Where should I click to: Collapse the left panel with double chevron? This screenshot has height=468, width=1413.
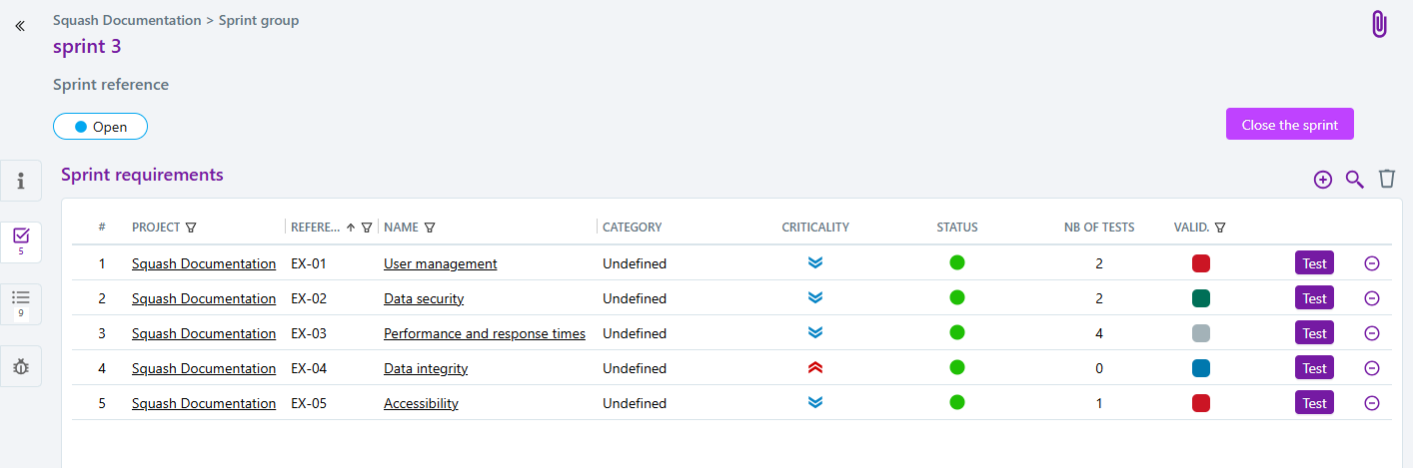click(x=20, y=26)
